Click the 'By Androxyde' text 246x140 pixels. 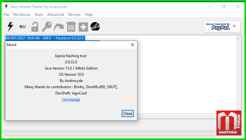71,81
